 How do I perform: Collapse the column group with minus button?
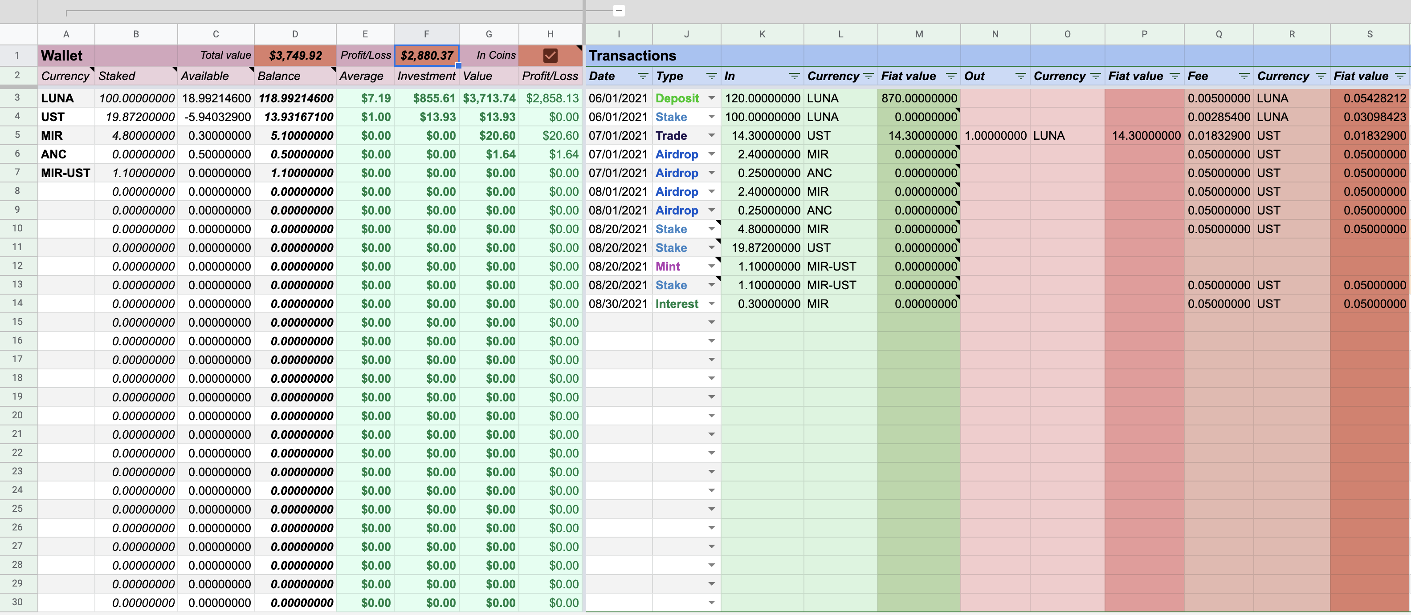(618, 10)
